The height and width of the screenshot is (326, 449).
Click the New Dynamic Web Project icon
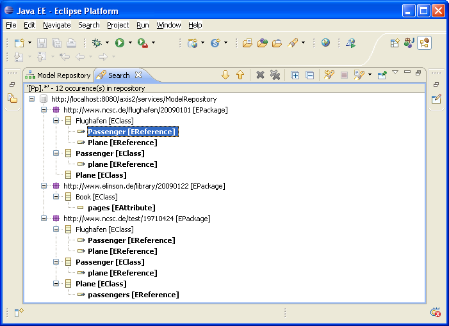tap(192, 43)
